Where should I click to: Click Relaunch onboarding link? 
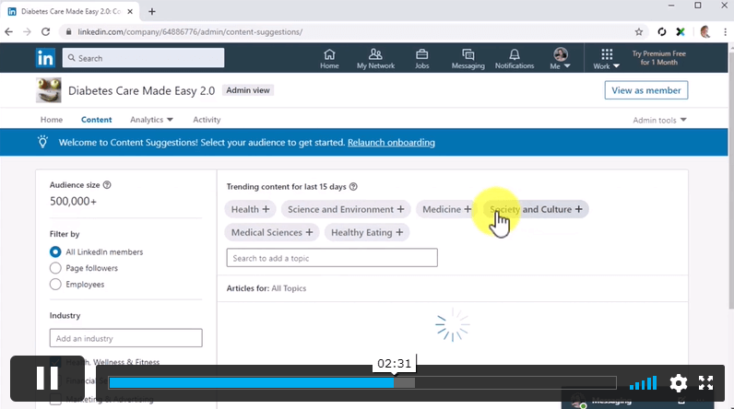(391, 143)
